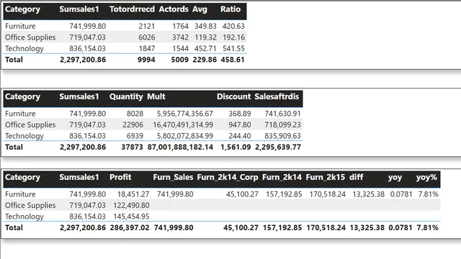Select Technology Avg value 452.71
The height and width of the screenshot is (259, 461).
(205, 48)
